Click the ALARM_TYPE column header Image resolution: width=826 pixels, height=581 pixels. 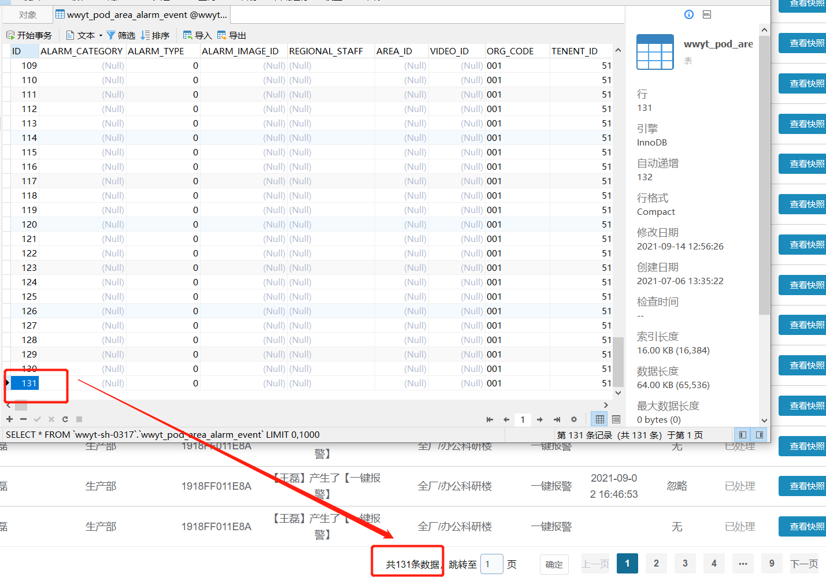[163, 51]
